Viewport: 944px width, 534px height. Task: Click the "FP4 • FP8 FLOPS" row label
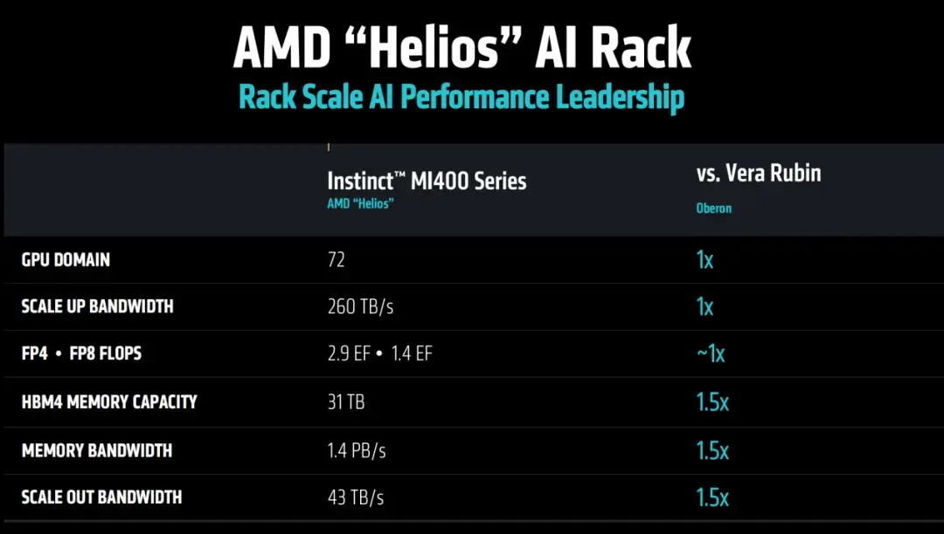pos(81,353)
